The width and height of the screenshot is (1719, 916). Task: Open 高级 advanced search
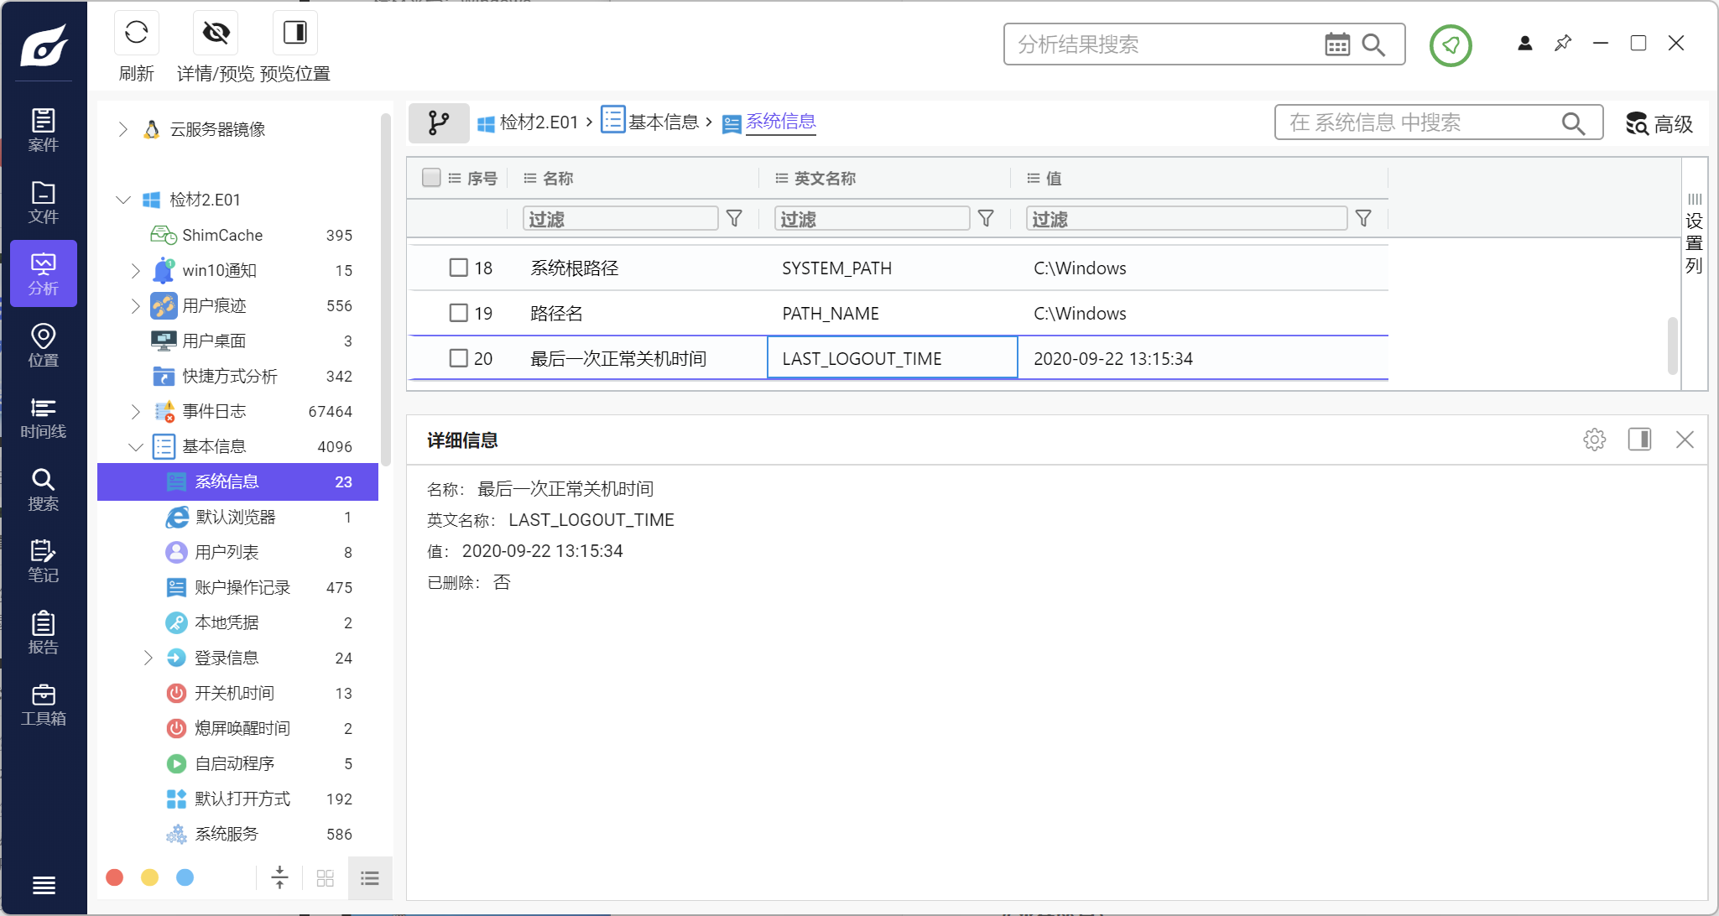(x=1660, y=124)
